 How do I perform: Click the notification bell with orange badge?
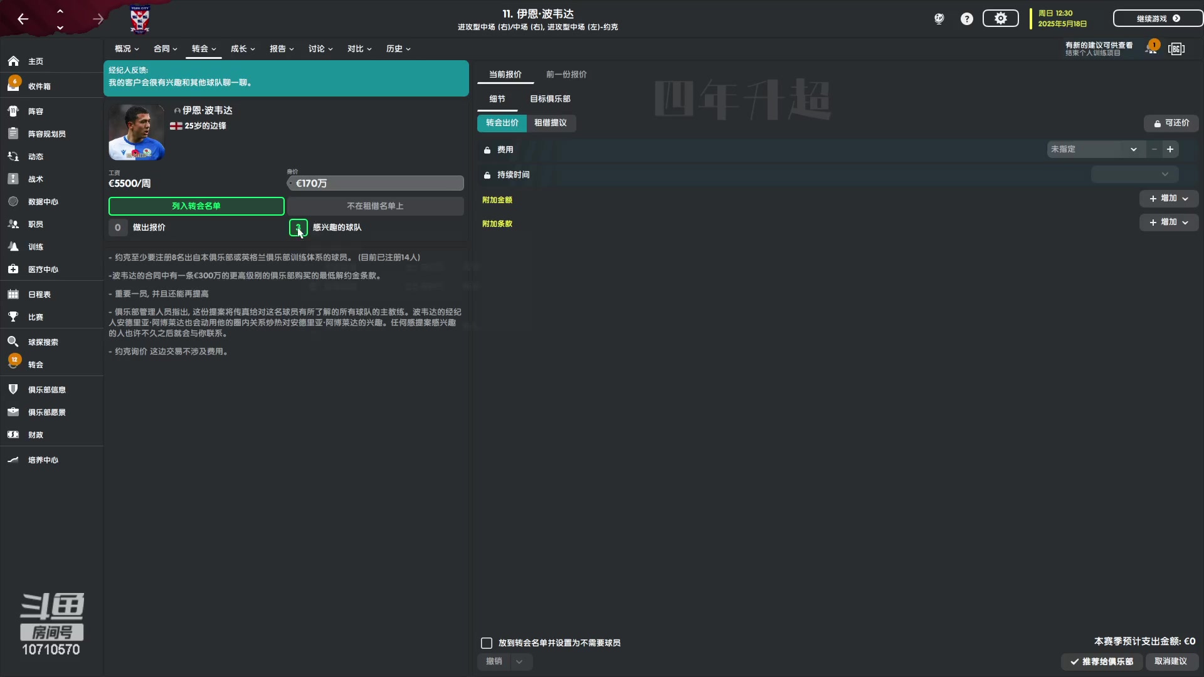tap(1151, 48)
